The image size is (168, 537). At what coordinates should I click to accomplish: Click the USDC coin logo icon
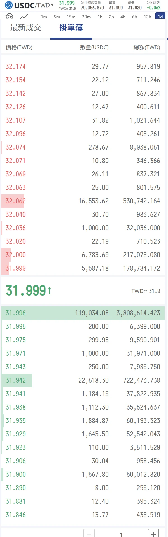(9, 5)
